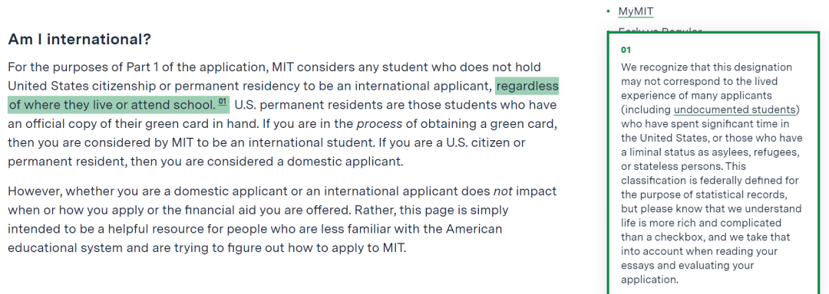
Task: Click the green 01 label atop the footnote box
Action: [x=626, y=50]
